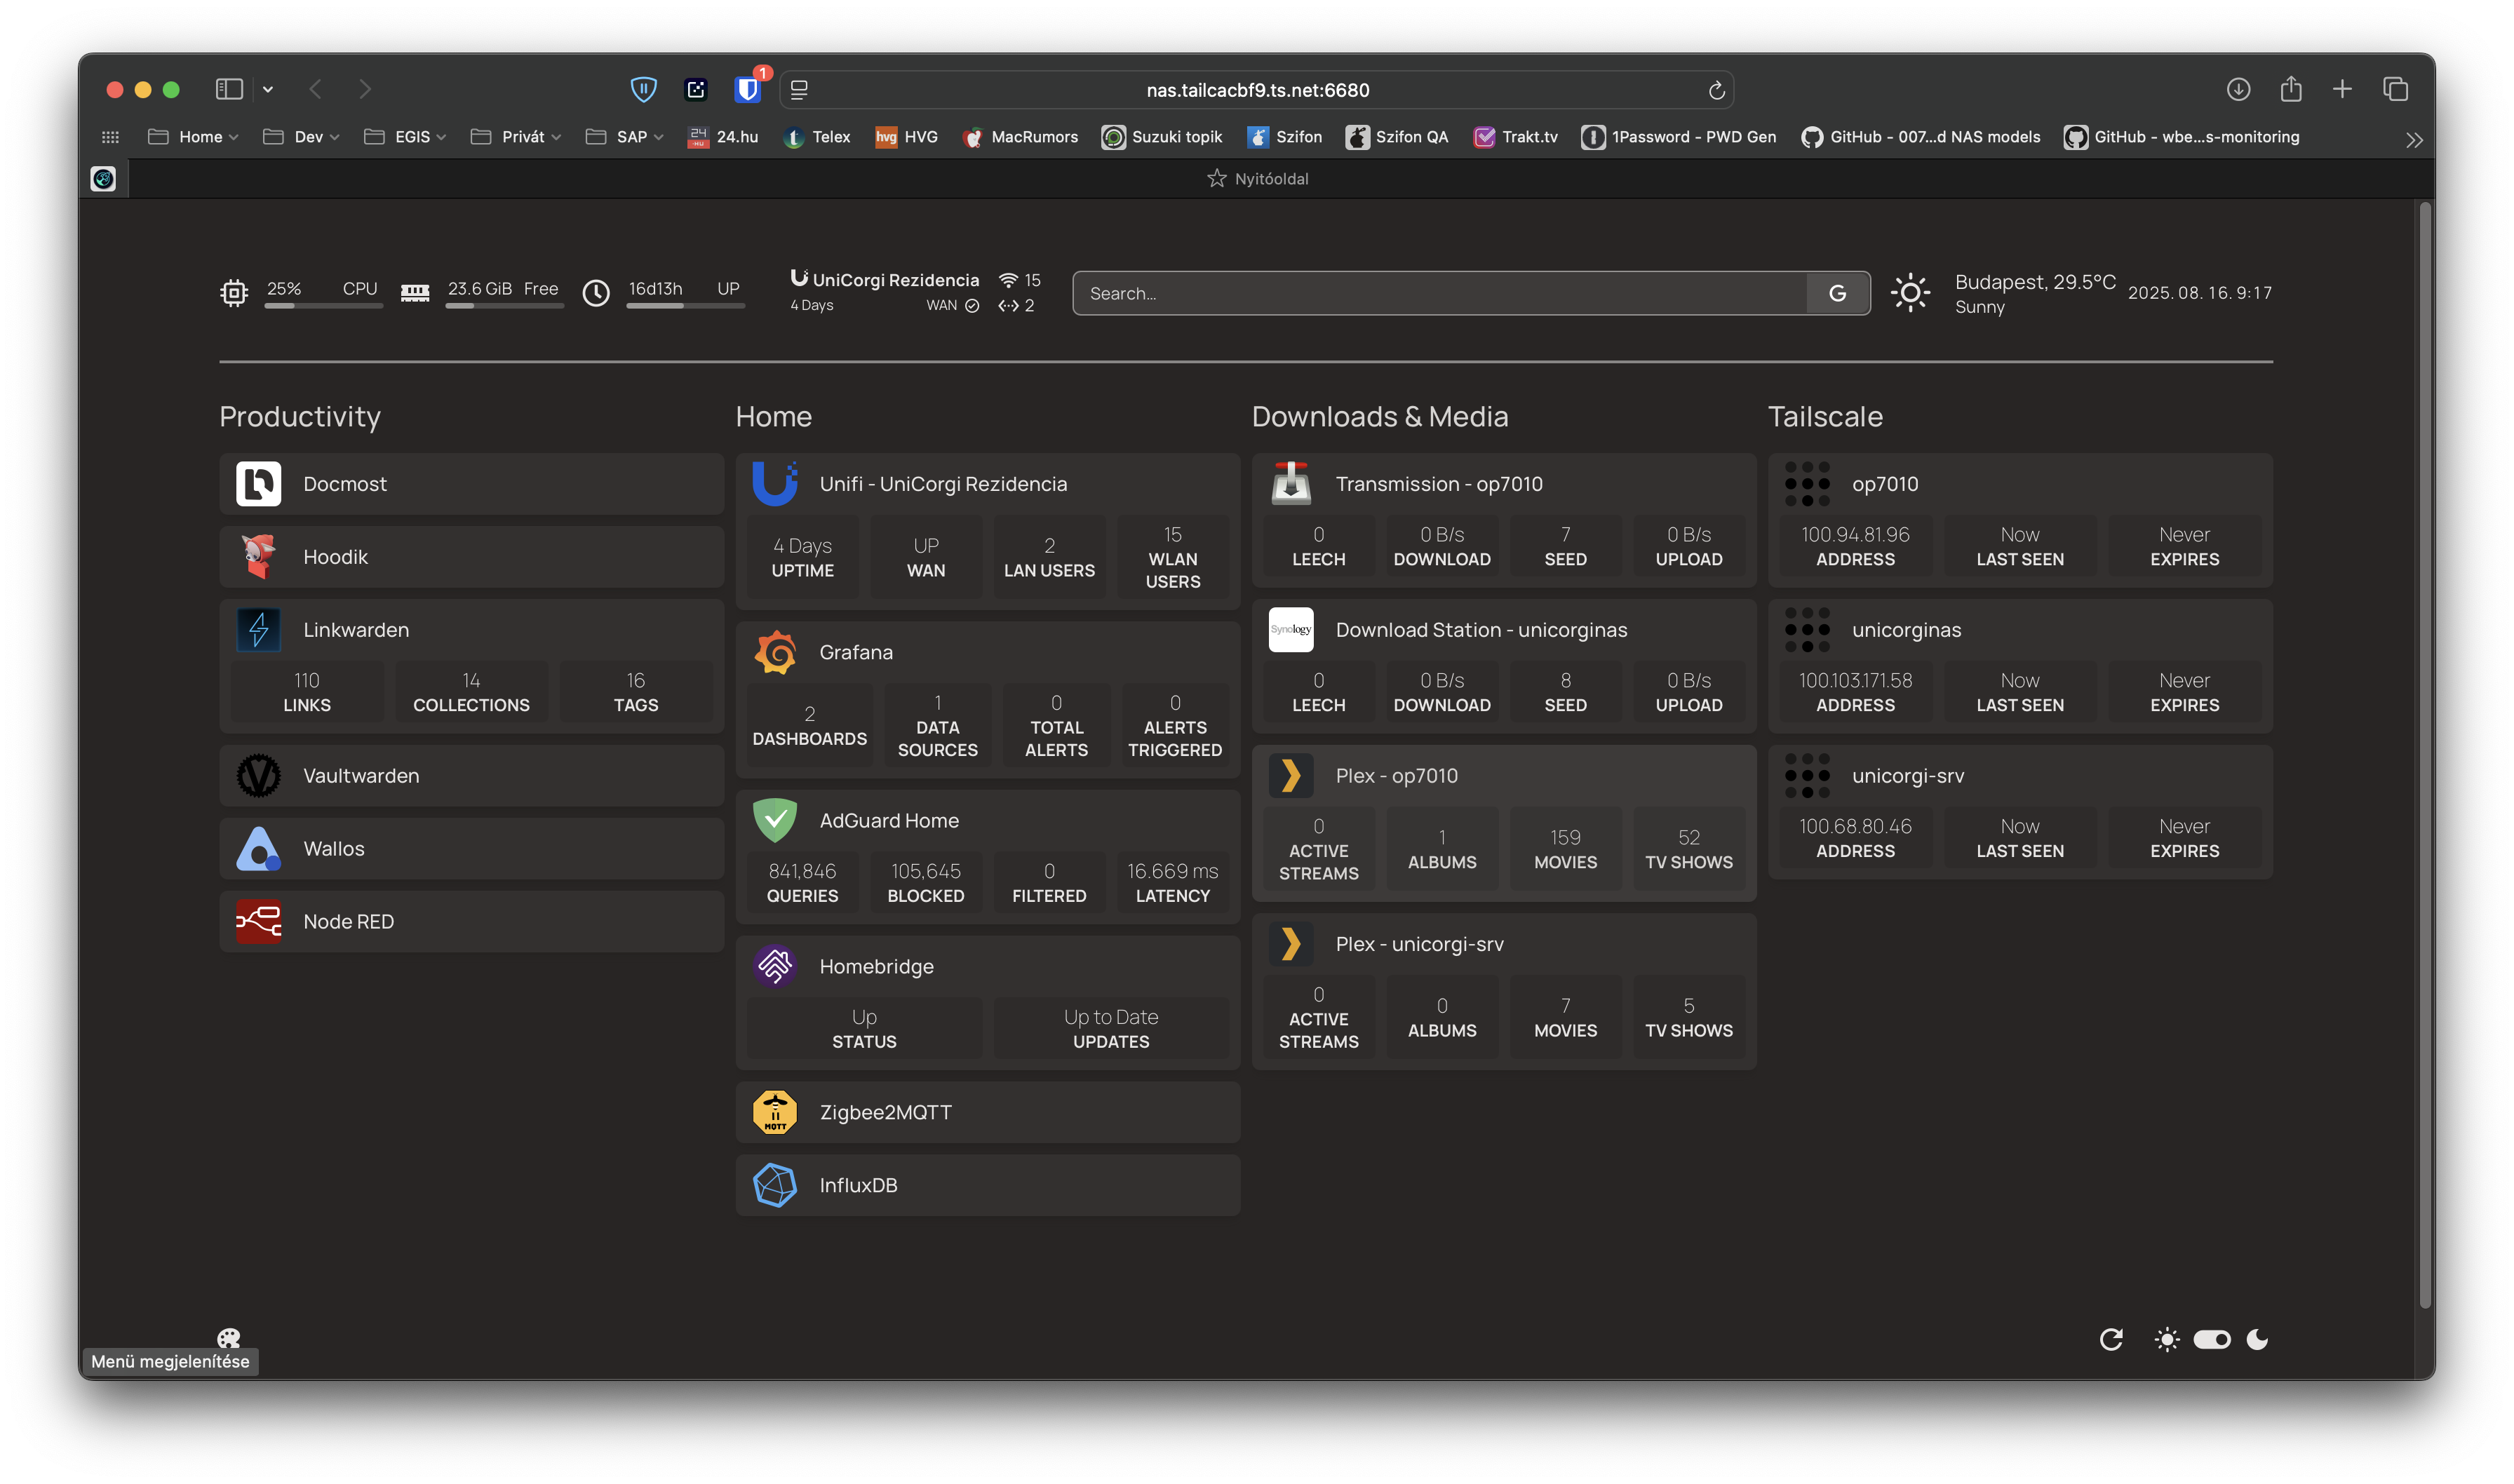Open the Vaultwarden logo icon
Screen dimensions: 2514x1484
click(258, 776)
